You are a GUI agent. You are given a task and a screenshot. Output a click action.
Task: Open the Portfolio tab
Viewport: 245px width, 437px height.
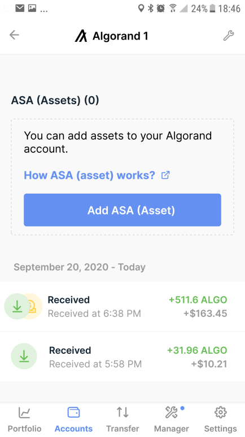point(24,419)
